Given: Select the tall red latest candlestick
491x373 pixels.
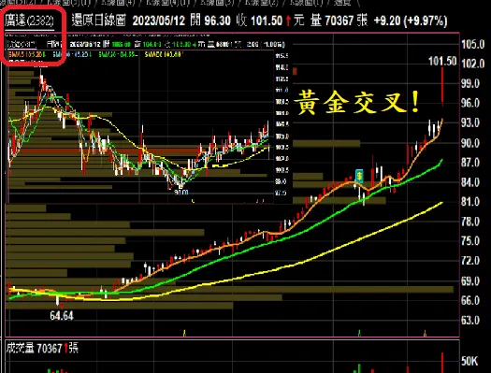Looking at the screenshot, I should [x=442, y=87].
